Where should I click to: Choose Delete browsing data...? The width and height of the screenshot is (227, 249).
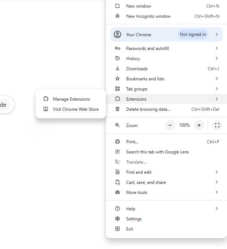[166, 109]
